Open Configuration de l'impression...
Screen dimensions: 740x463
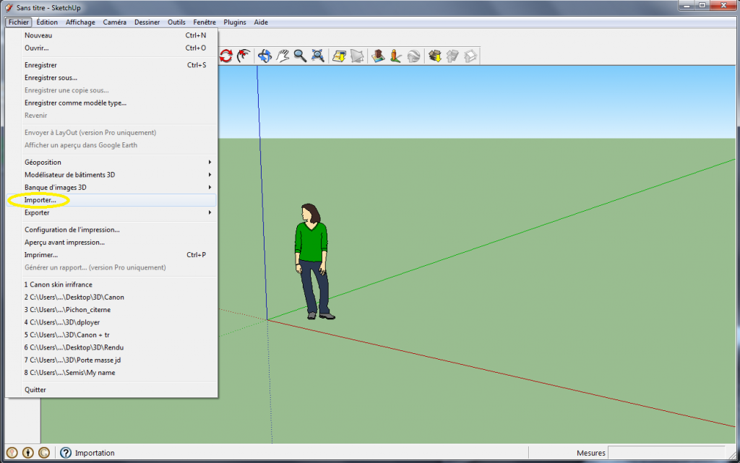click(x=111, y=230)
